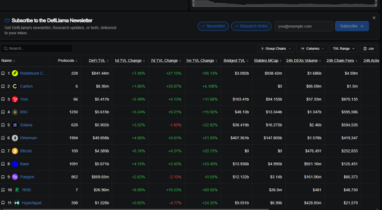Click the Base blue circle logo
The width and height of the screenshot is (382, 210).
15,164
